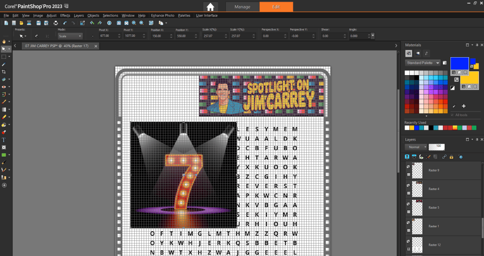Open the Effects menu
Viewport: 484px width, 256px height.
pyautogui.click(x=65, y=16)
